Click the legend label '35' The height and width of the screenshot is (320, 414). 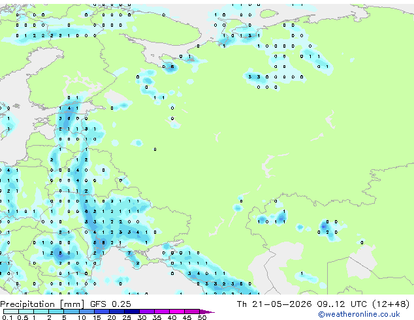157,317
